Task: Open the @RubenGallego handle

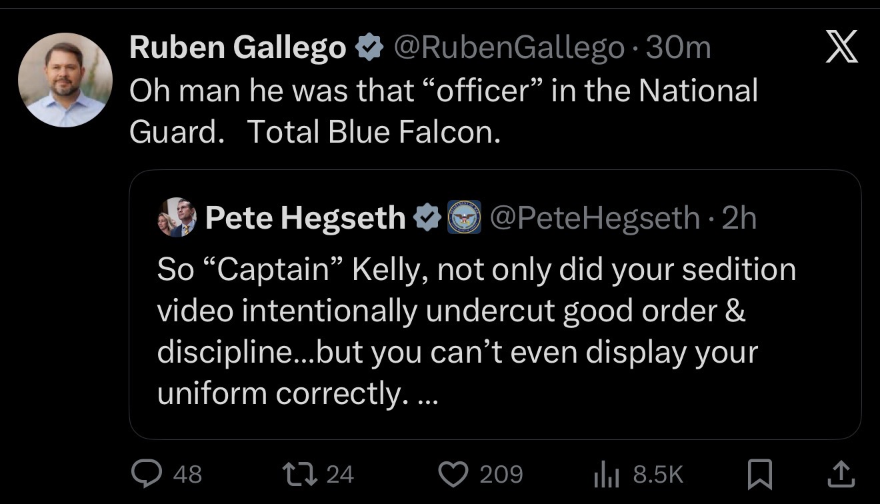Action: [510, 48]
